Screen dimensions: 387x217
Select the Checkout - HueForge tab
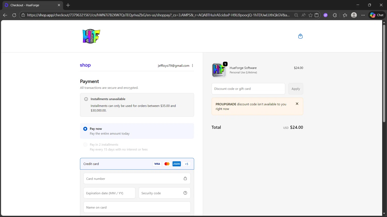(32, 5)
